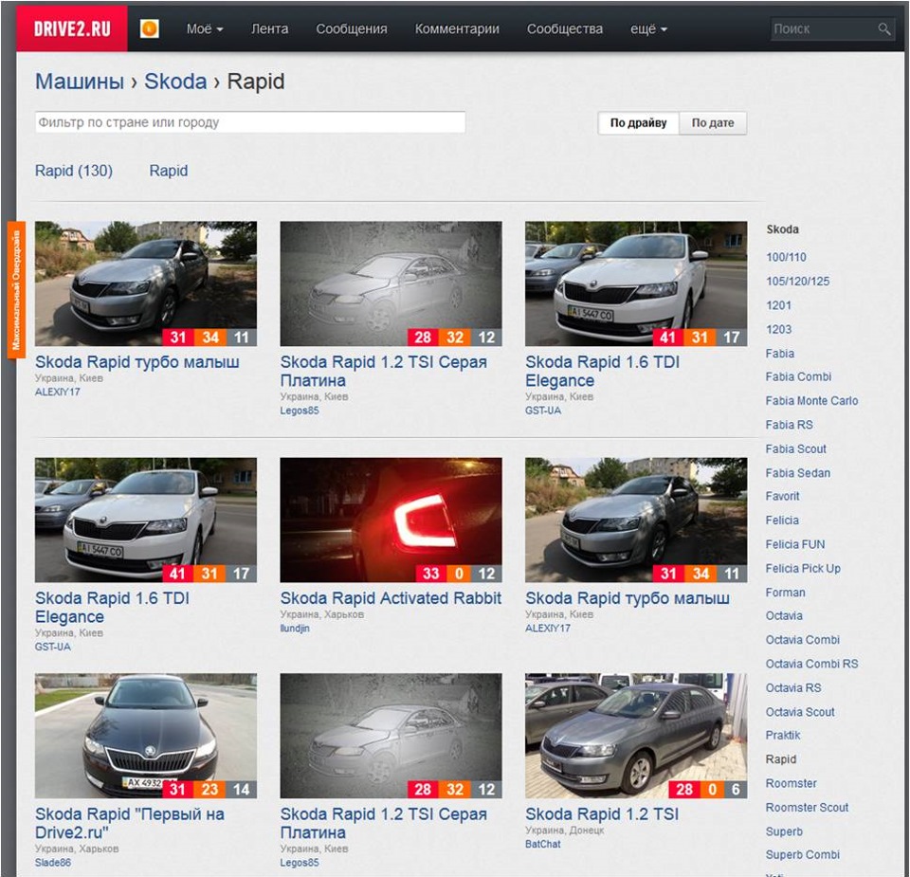Open user profile llundjin
This screenshot has width=910, height=877.
tap(295, 628)
